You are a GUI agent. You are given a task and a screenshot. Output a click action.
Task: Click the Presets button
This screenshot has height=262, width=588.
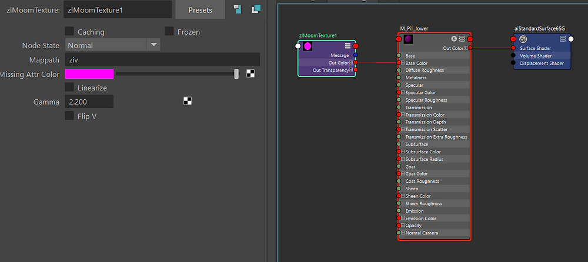tap(201, 10)
